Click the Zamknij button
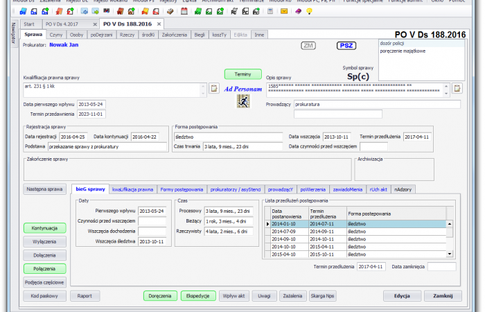This screenshot has width=485, height=312. pyautogui.click(x=443, y=296)
